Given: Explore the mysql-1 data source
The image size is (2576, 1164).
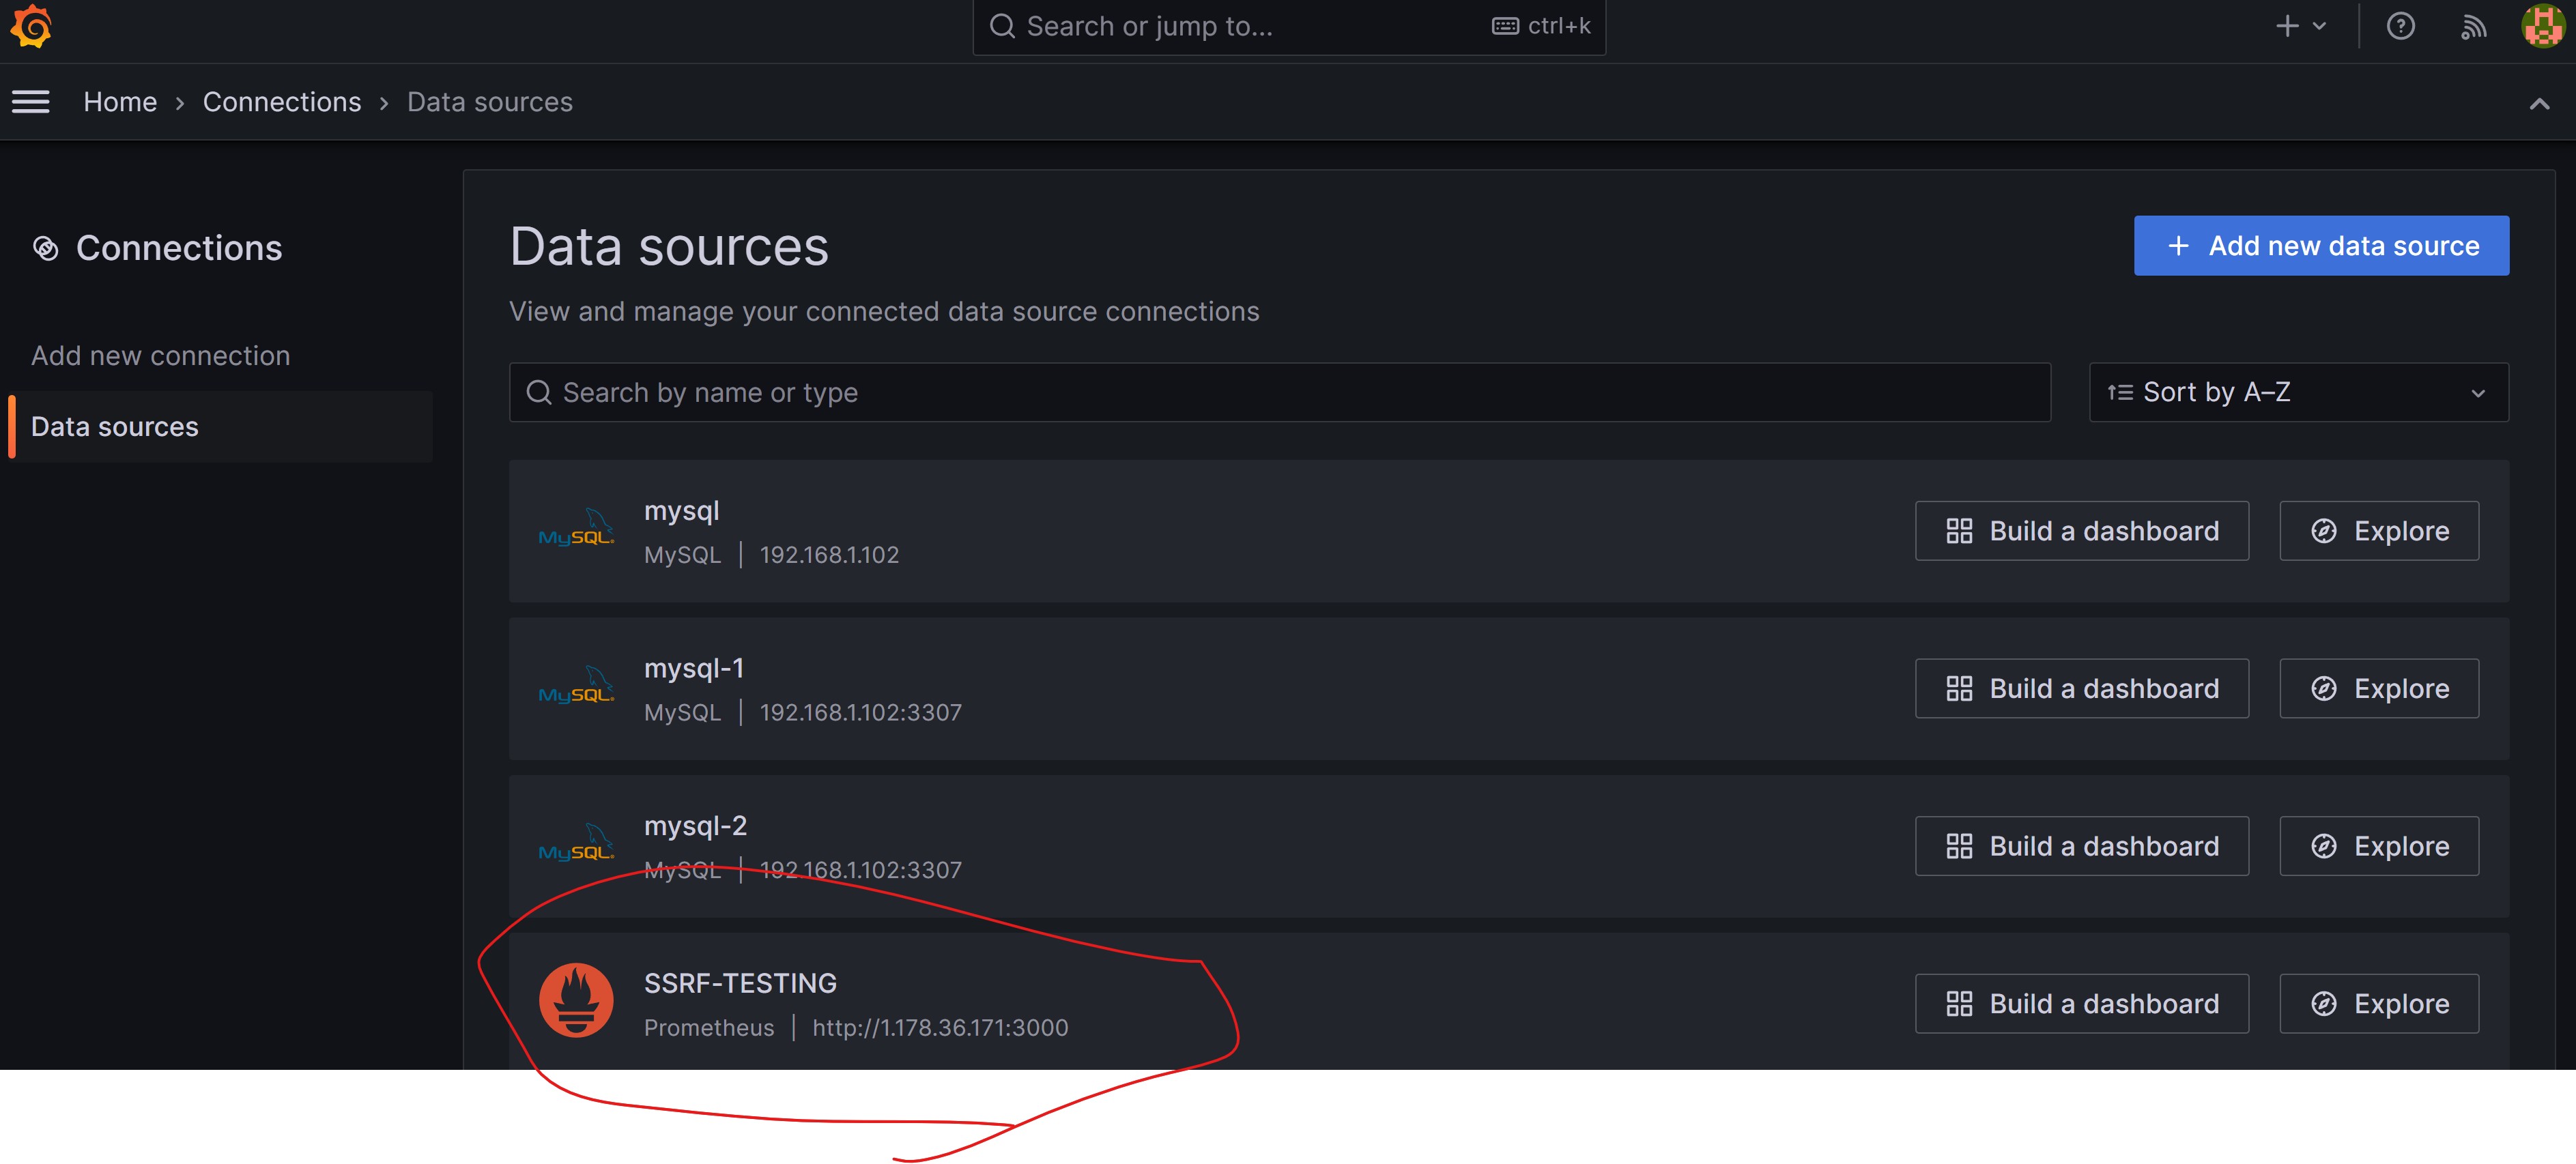Looking at the screenshot, I should (2379, 689).
